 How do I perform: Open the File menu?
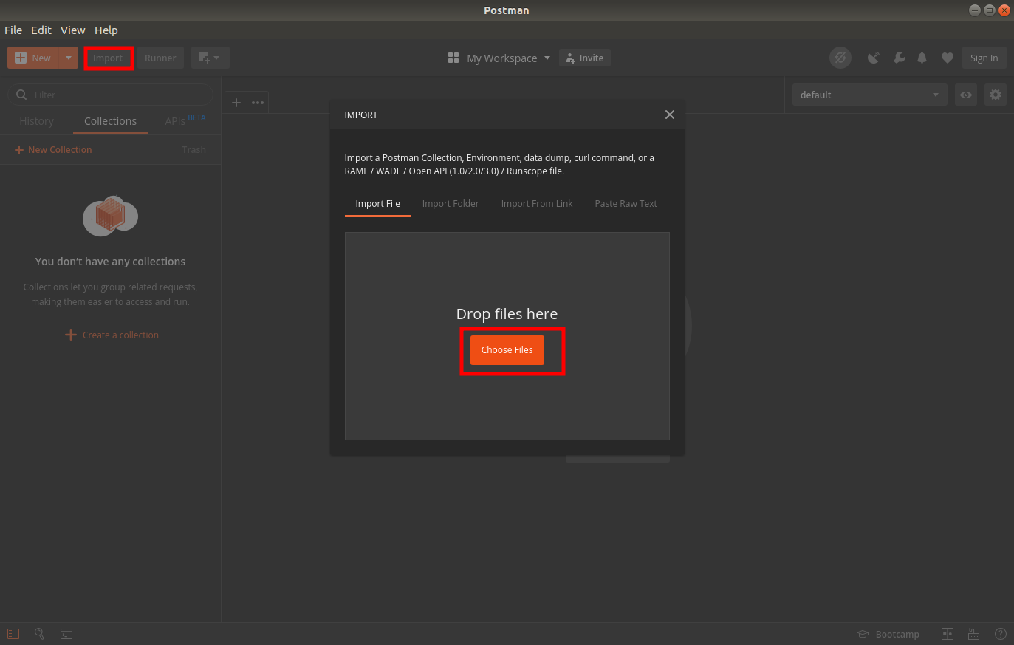[13, 30]
